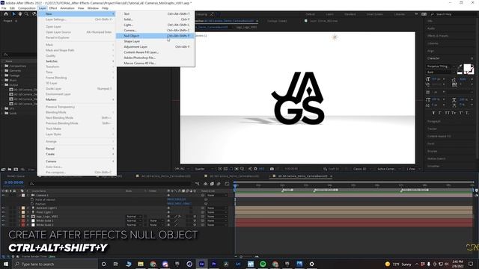Open Jags_Logo layer blending mode Normal dropdown
Screen dimensions: 479x269
[134, 217]
